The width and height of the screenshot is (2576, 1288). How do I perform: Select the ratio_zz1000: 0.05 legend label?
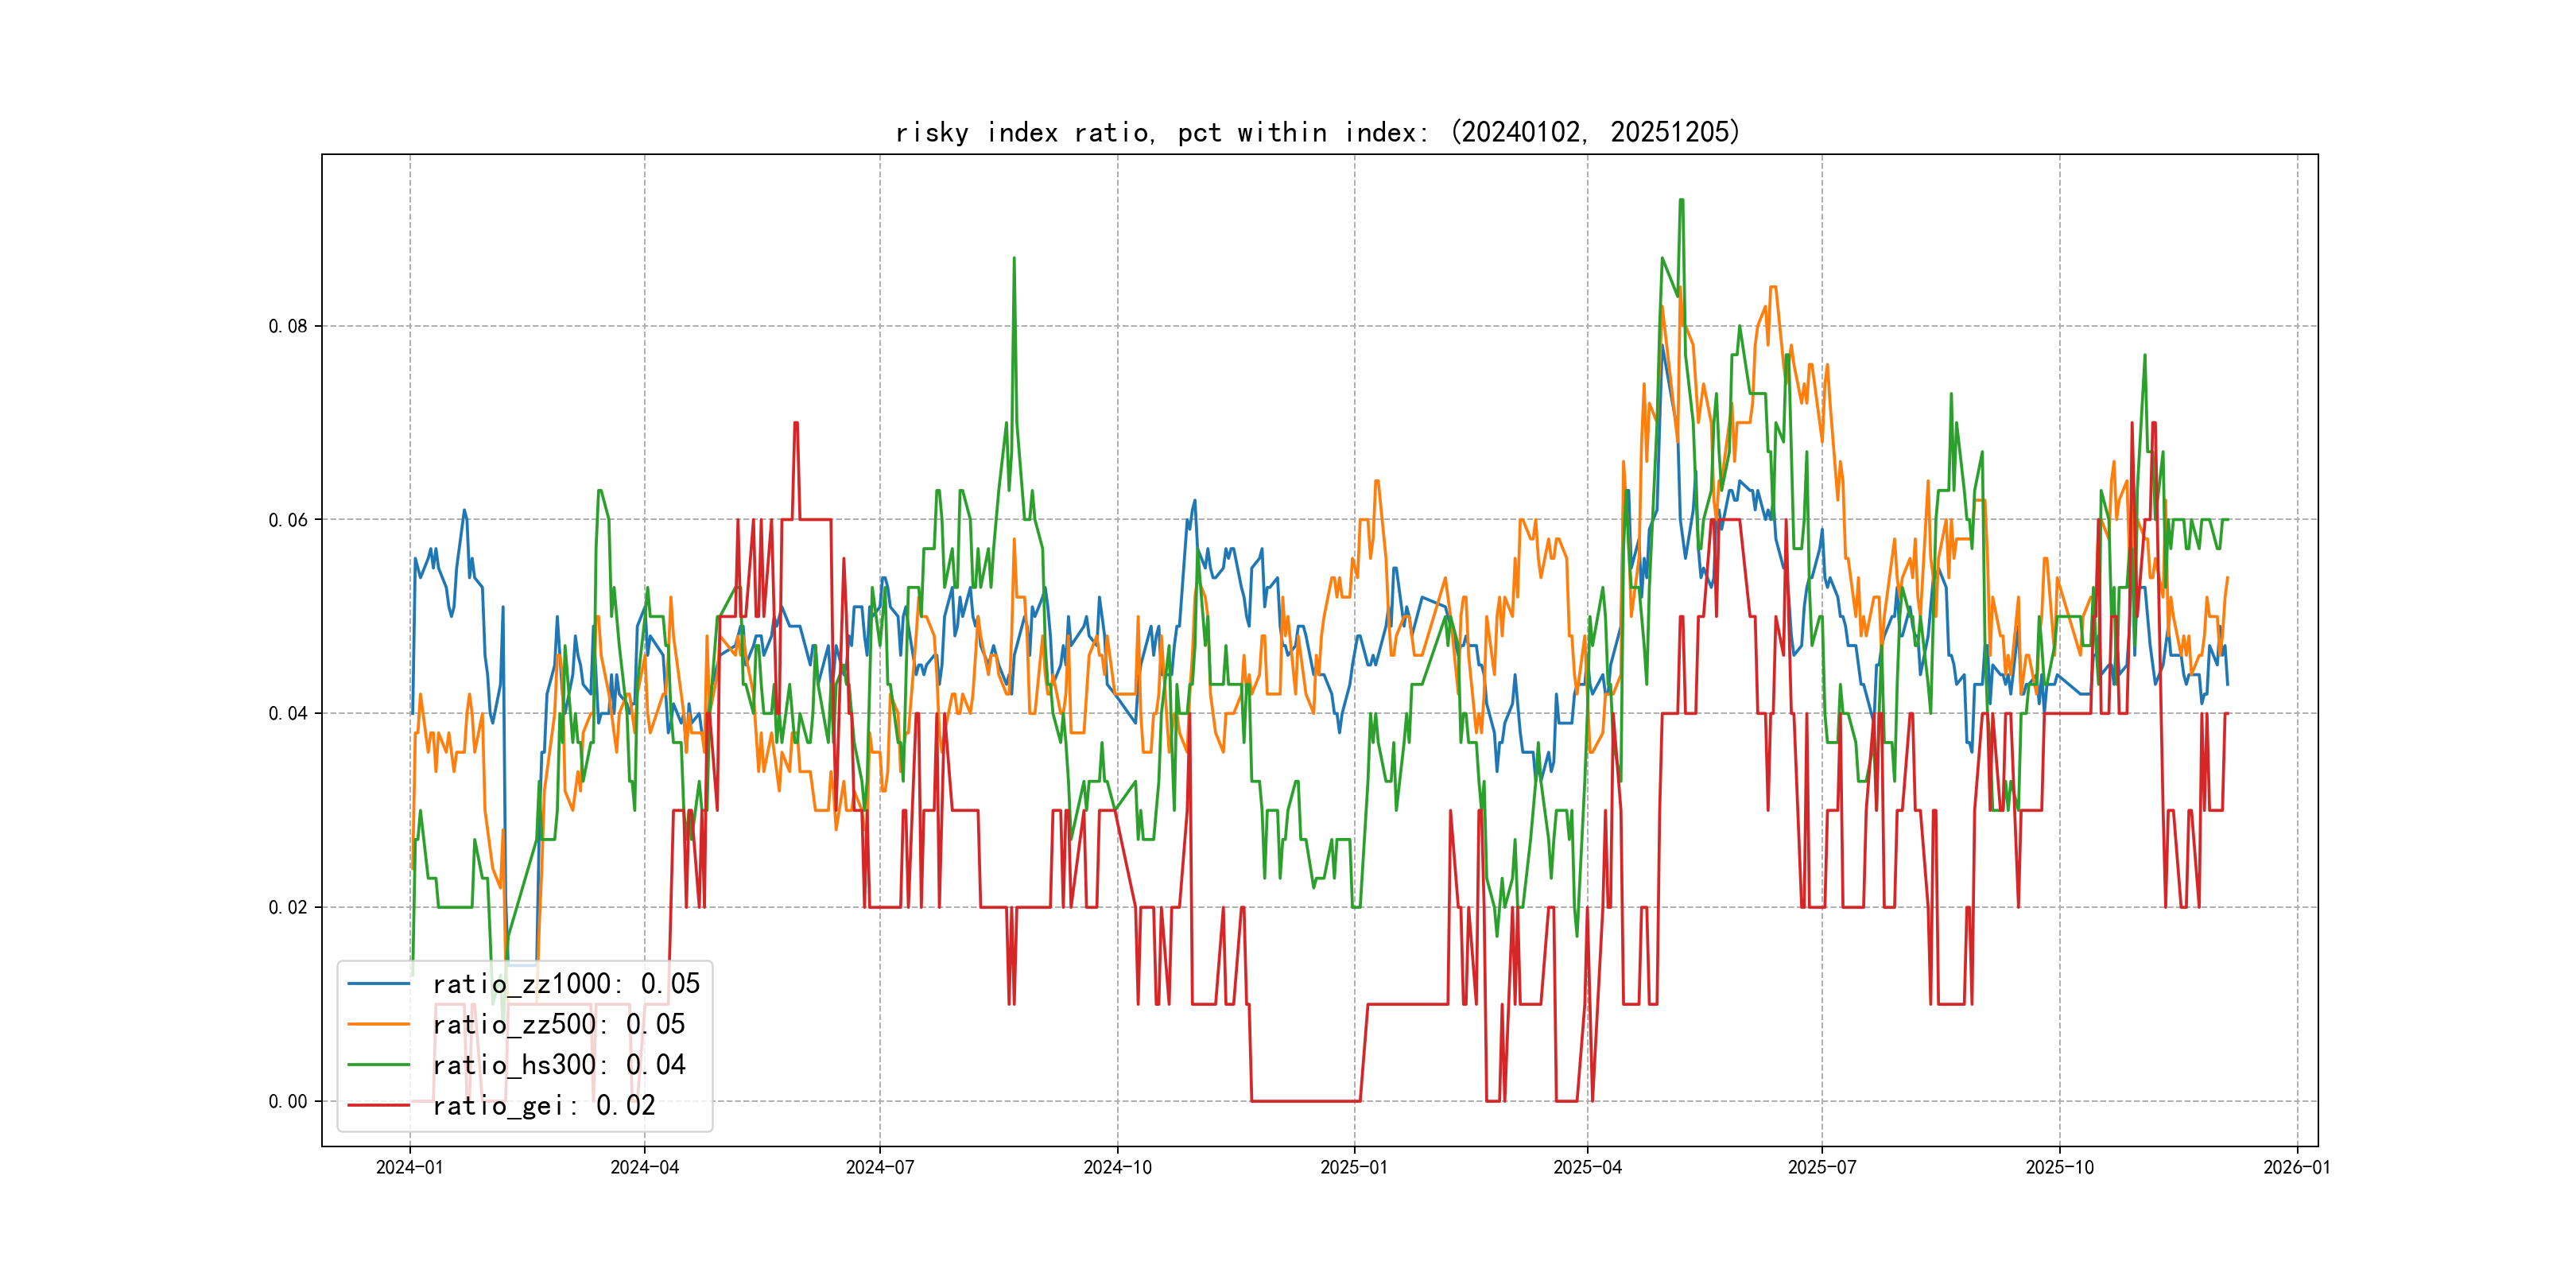point(566,984)
